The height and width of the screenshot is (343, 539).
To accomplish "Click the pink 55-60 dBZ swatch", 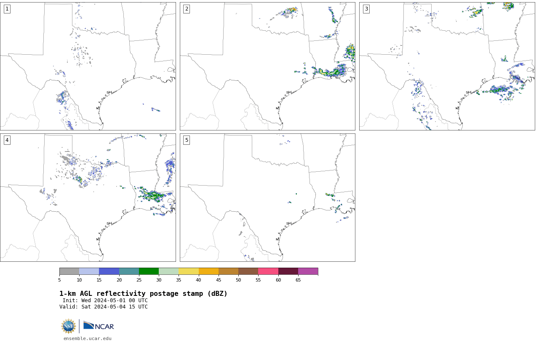I will (x=268, y=271).
